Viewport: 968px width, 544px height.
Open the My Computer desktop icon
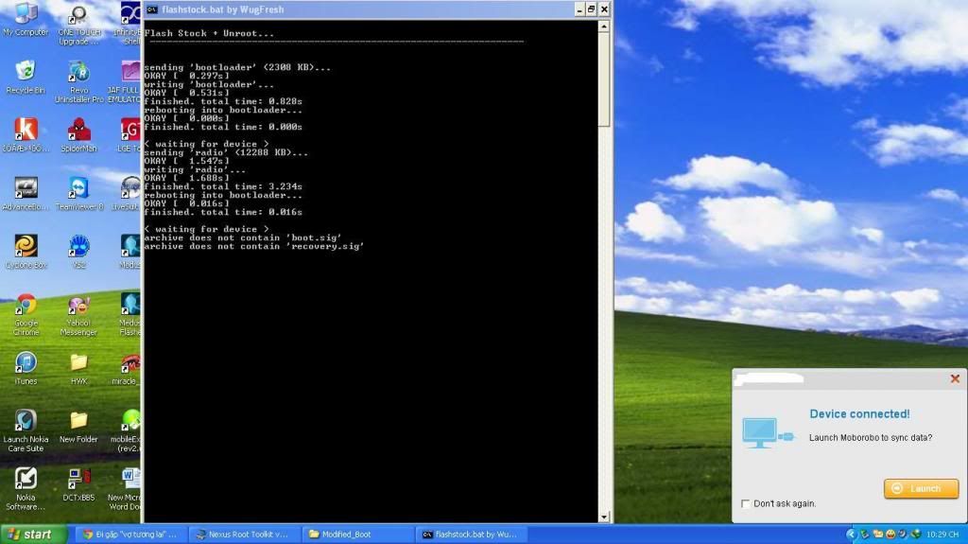click(x=26, y=20)
